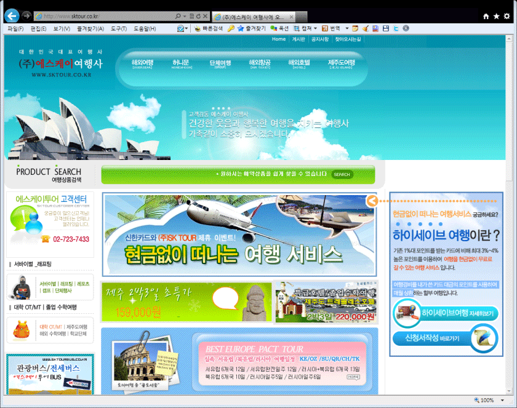This screenshot has width=517, height=408.
Task: Click the 관광버스/전세버스 banner
Action: pos(50,374)
